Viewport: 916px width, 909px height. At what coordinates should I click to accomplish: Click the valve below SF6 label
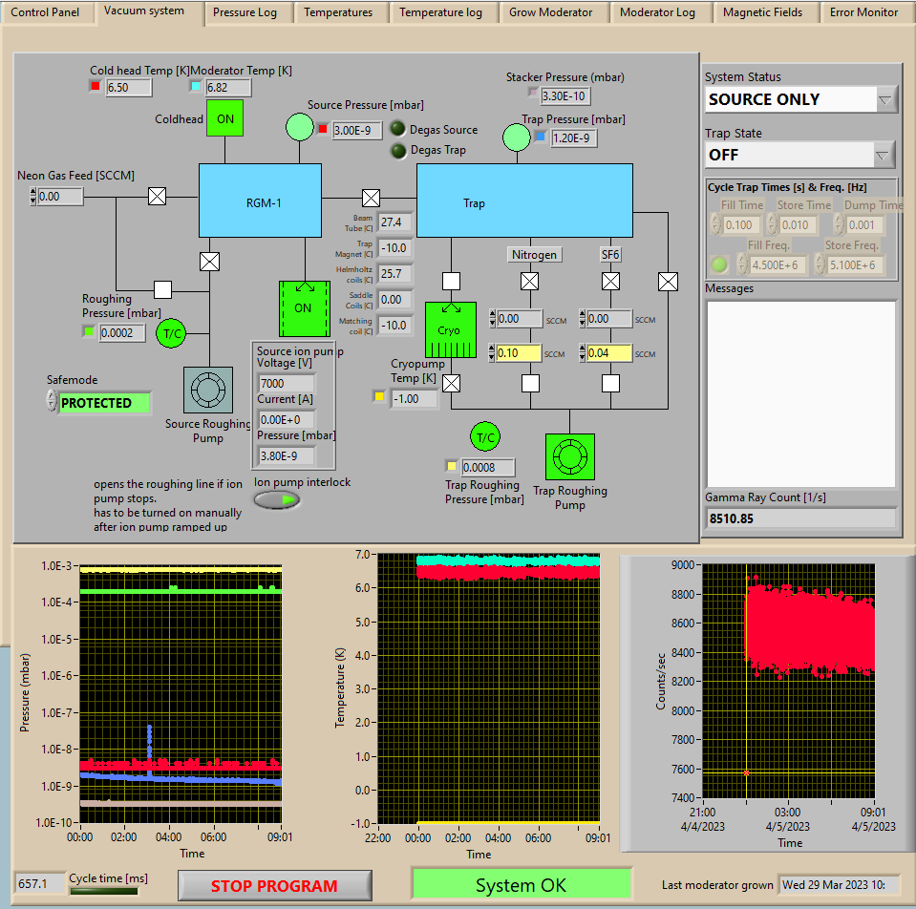coord(610,282)
